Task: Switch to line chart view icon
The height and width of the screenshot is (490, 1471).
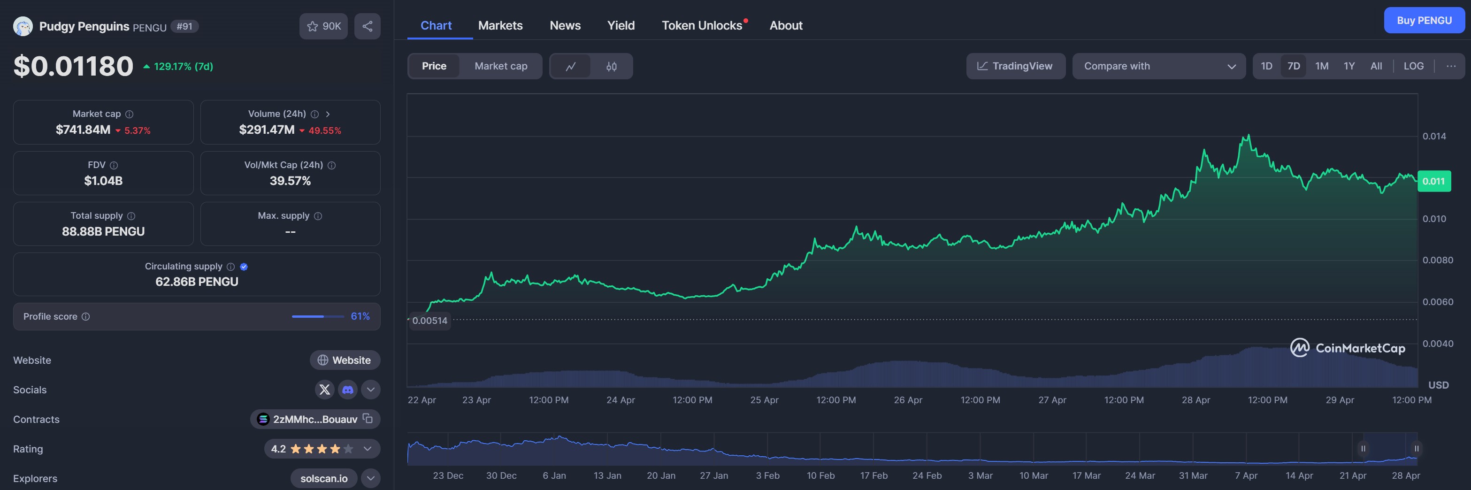Action: (570, 66)
